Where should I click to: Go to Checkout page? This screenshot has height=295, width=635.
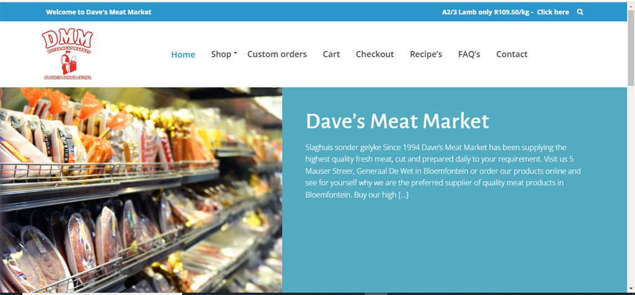tap(375, 54)
